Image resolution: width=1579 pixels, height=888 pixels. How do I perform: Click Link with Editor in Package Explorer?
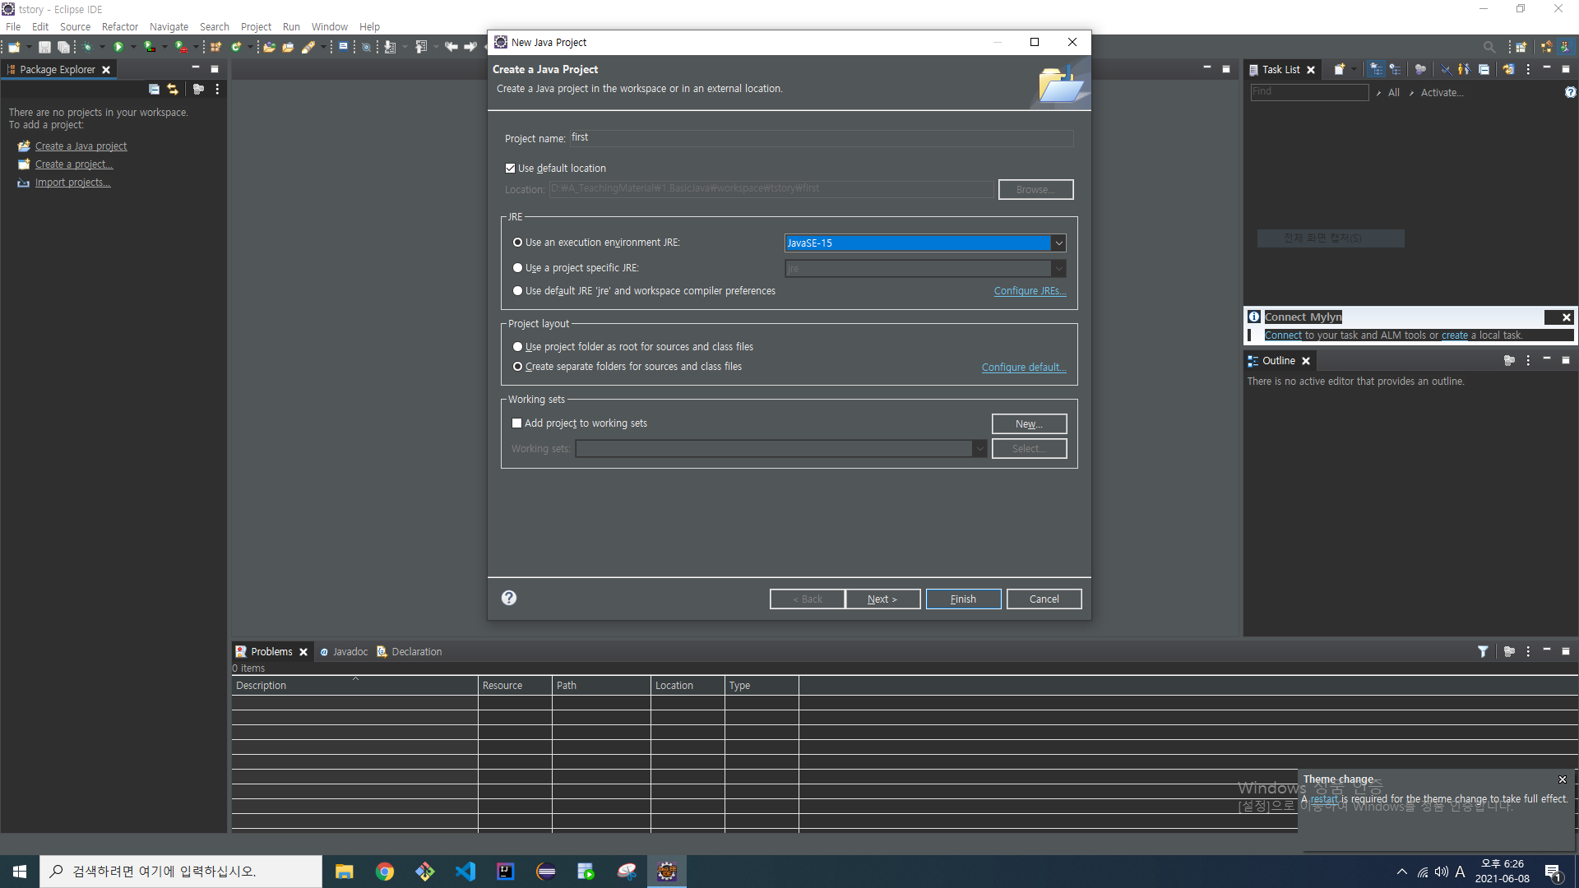173,89
